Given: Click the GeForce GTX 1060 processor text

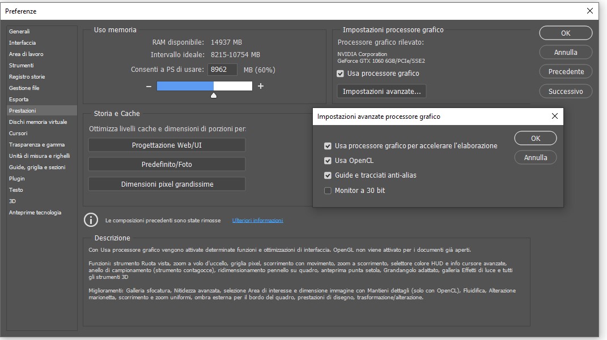Looking at the screenshot, I should [x=381, y=61].
